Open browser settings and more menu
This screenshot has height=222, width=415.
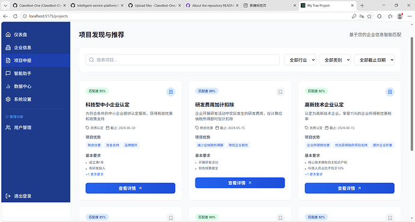pyautogui.click(x=410, y=16)
